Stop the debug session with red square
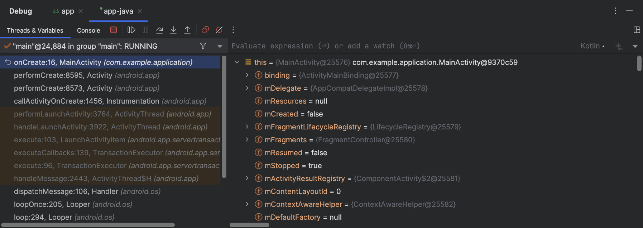 [x=114, y=30]
